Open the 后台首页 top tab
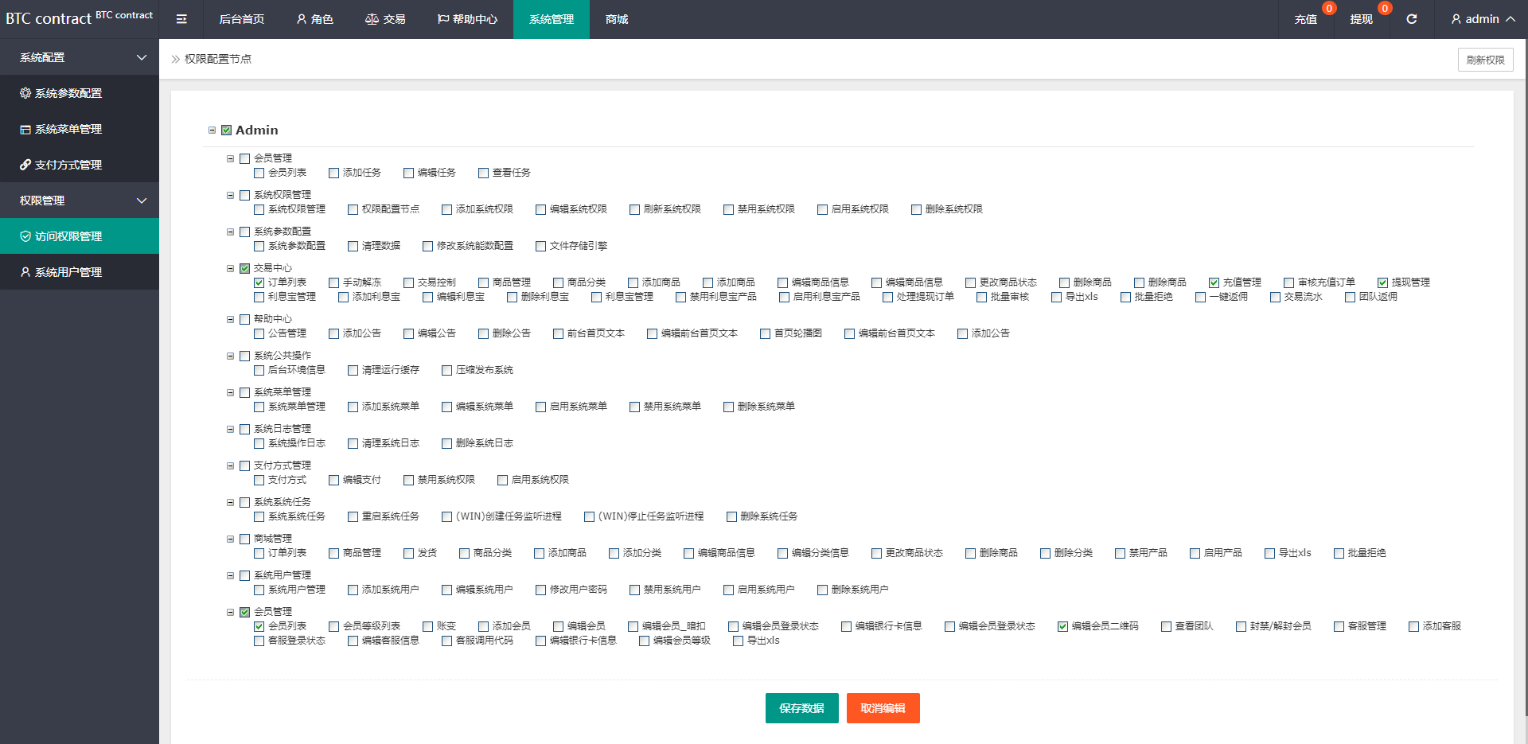 click(x=242, y=19)
